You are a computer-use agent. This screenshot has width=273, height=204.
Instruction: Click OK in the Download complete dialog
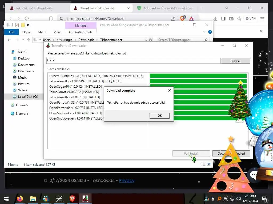click(x=159, y=116)
